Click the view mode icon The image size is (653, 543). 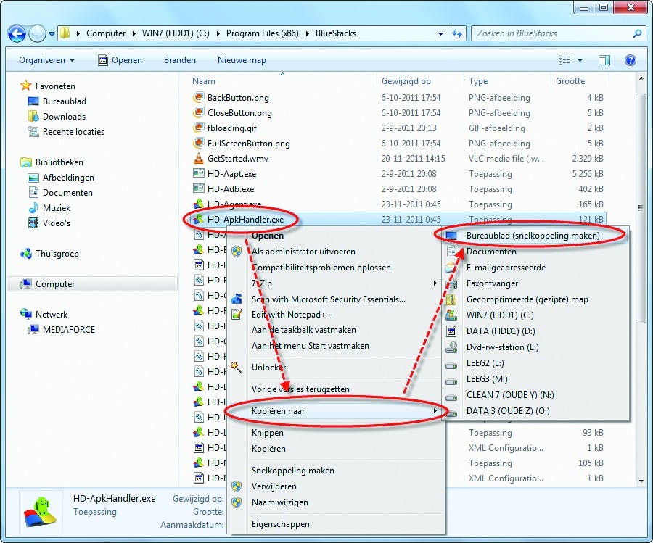click(564, 60)
